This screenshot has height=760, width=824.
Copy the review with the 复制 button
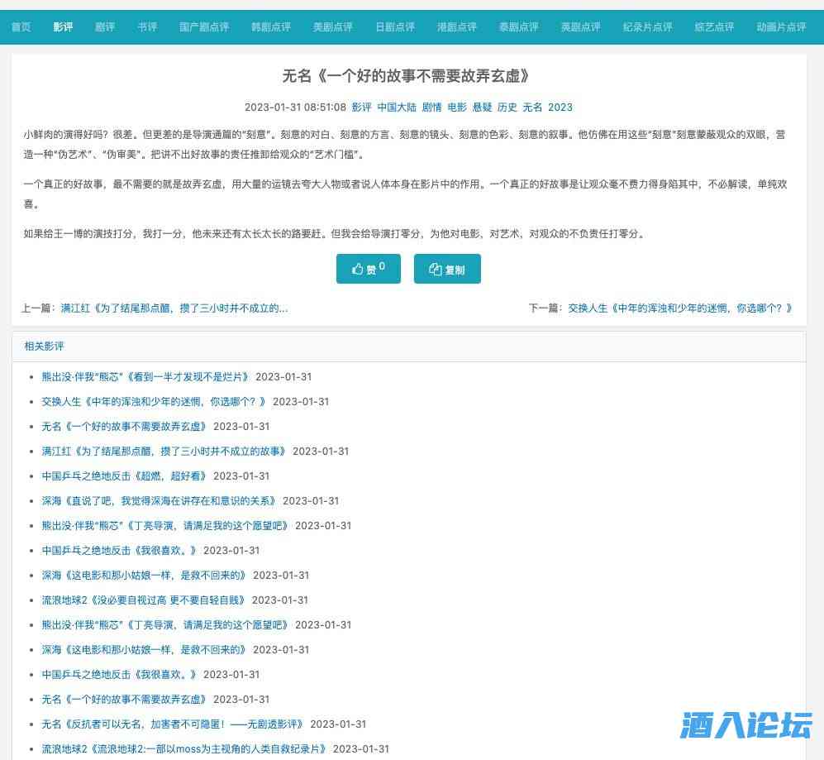coord(447,269)
